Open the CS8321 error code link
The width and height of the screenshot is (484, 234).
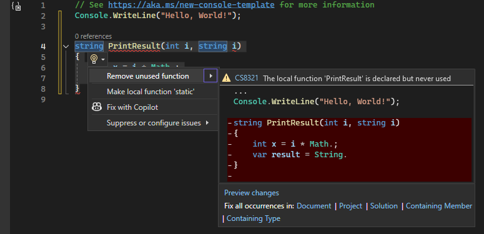[x=246, y=78]
